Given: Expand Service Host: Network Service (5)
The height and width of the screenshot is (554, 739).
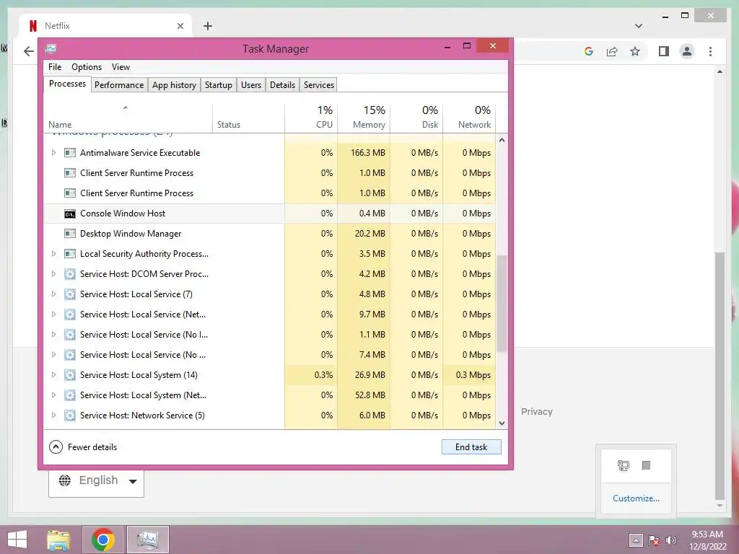Looking at the screenshot, I should tap(53, 415).
